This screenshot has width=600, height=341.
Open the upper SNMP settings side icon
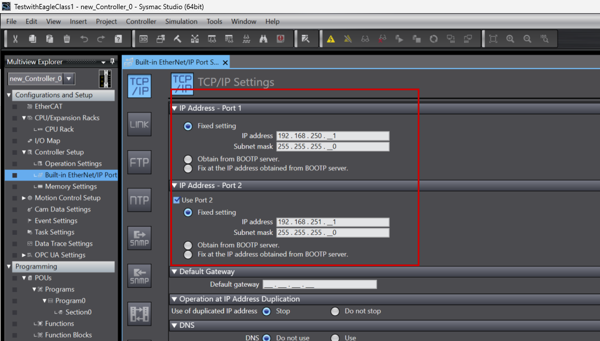click(x=139, y=238)
